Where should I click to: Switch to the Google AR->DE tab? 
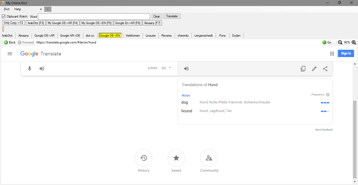coord(70,36)
